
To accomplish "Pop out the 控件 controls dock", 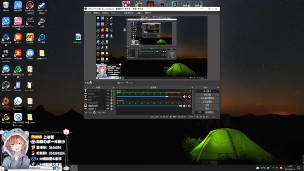I will tap(218, 87).
